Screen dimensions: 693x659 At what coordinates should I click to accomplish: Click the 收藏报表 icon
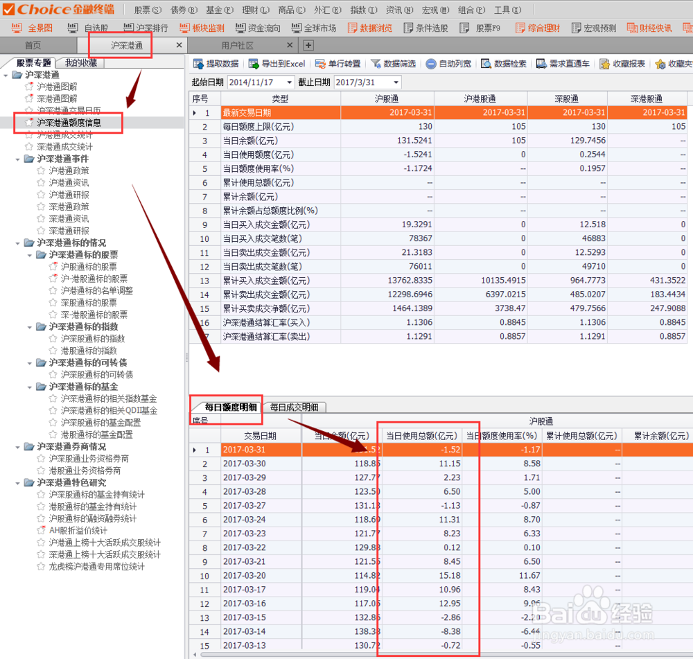click(x=604, y=64)
